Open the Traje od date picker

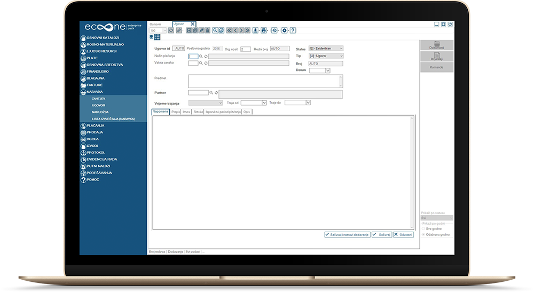pyautogui.click(x=264, y=103)
